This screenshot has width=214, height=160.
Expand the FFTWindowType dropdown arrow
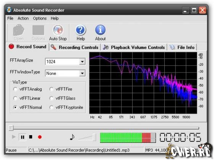coord(82,73)
